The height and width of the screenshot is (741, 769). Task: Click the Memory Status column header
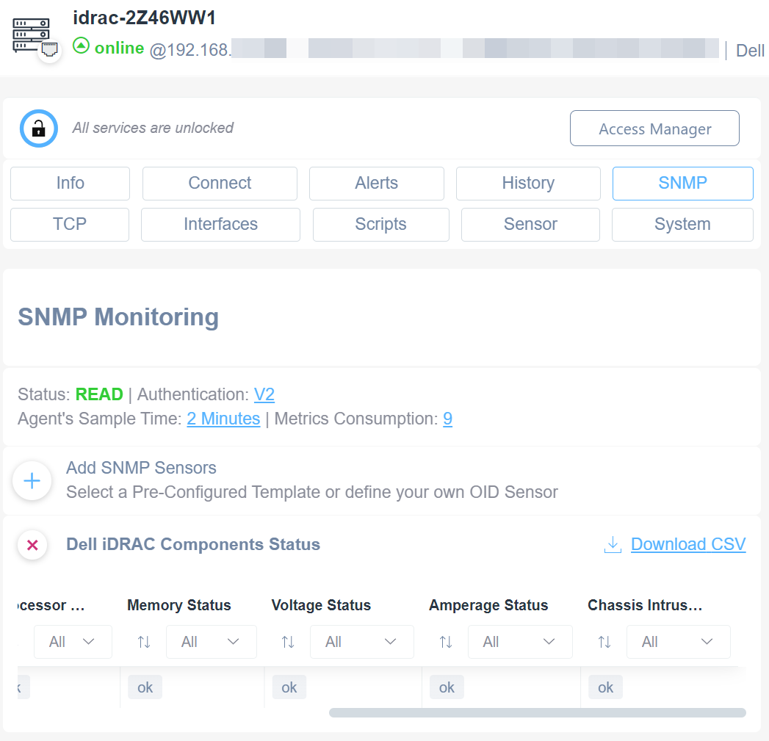click(179, 605)
